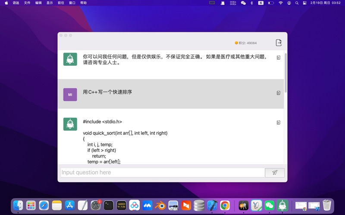Image resolution: width=345 pixels, height=215 pixels.
Task: Open TextEdit from the Dock
Action: pos(83,206)
